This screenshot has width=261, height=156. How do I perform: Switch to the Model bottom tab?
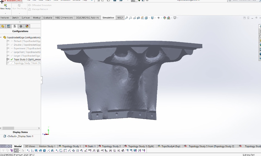coord(18,146)
